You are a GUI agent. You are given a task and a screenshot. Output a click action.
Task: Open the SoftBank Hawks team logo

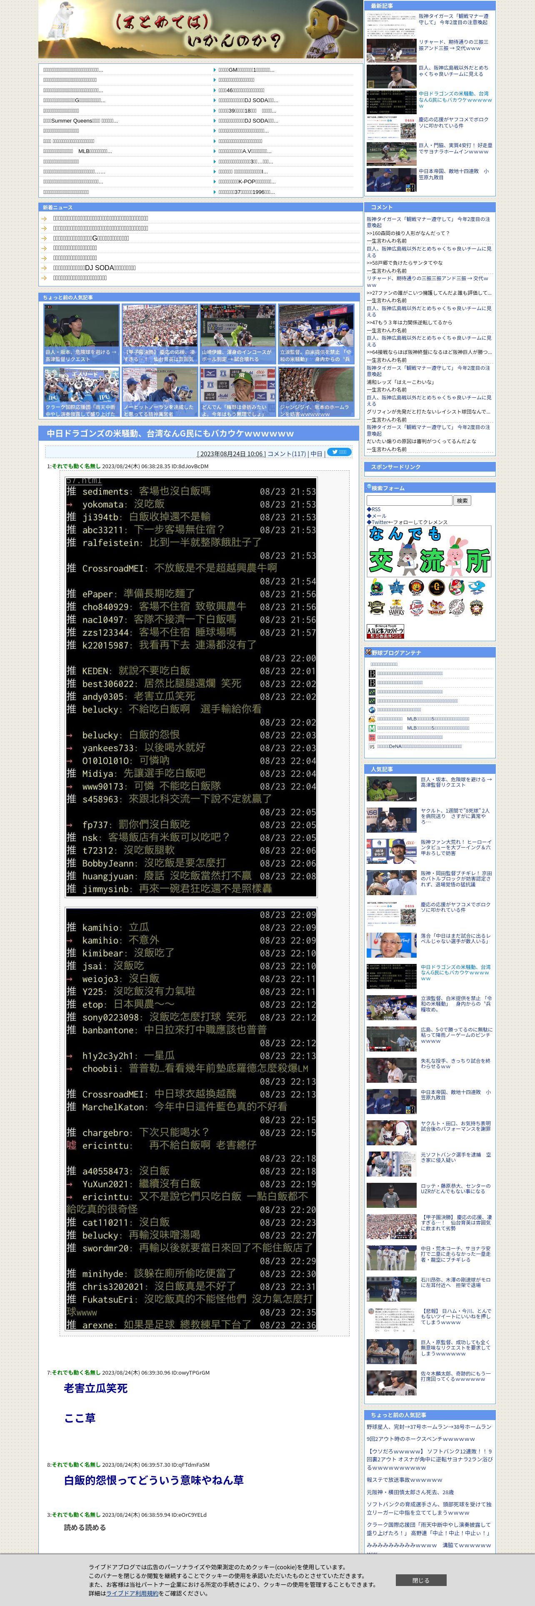point(397,607)
